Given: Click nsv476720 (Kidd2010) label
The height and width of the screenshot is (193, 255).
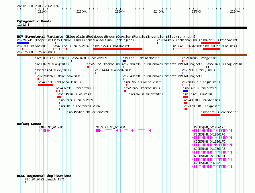Looking at the screenshot, I should coord(146,94).
